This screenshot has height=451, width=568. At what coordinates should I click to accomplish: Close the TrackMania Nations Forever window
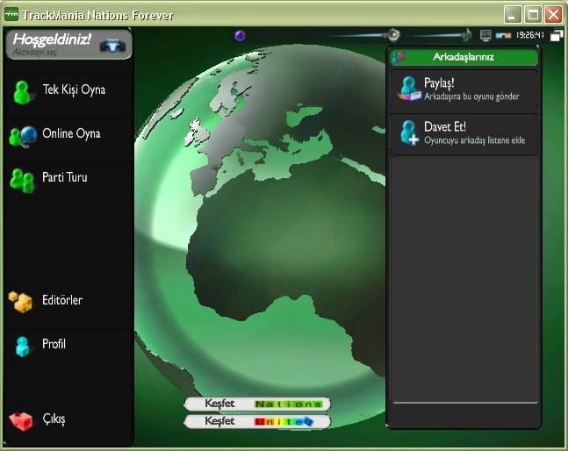[x=553, y=15]
